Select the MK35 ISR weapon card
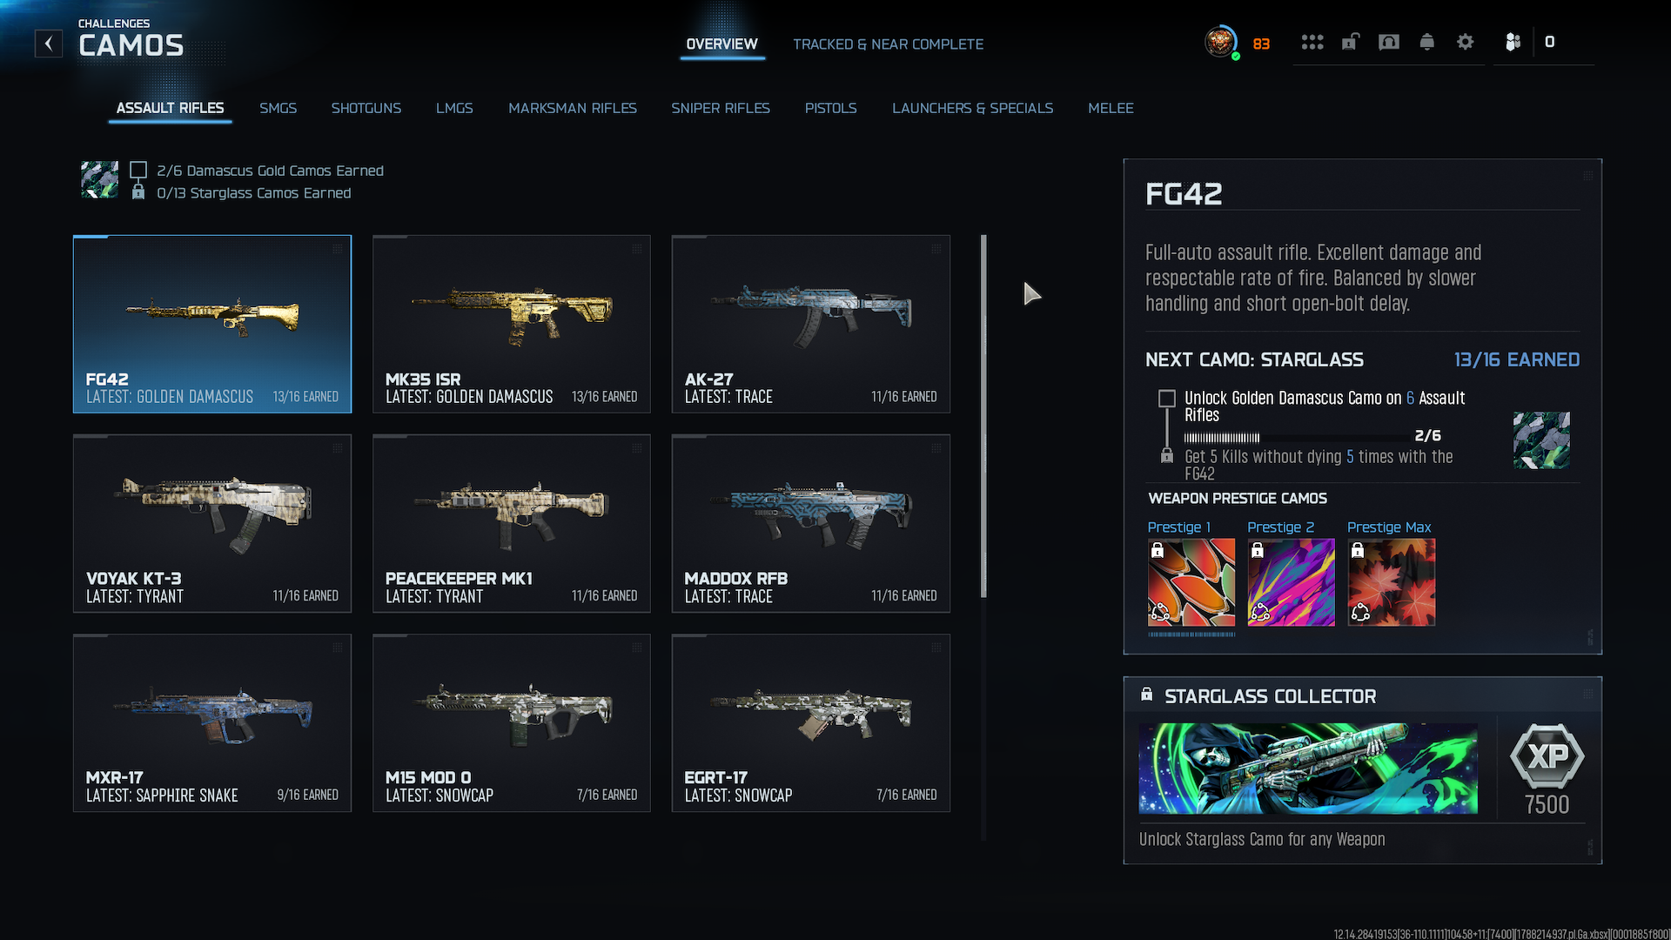The image size is (1671, 940). tap(512, 324)
